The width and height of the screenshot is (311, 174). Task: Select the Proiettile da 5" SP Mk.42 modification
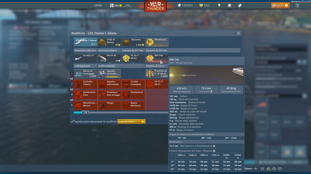click(157, 73)
